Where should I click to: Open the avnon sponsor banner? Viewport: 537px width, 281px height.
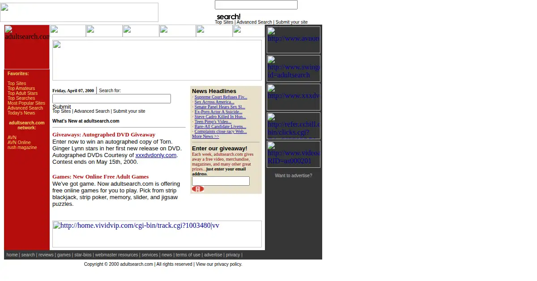tap(294, 40)
